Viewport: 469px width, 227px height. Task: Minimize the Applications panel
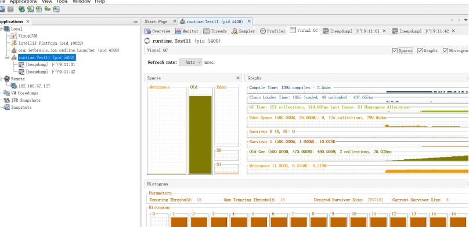(135, 22)
